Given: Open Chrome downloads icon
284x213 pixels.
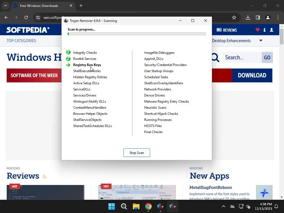Looking at the screenshot, I should point(248,17).
